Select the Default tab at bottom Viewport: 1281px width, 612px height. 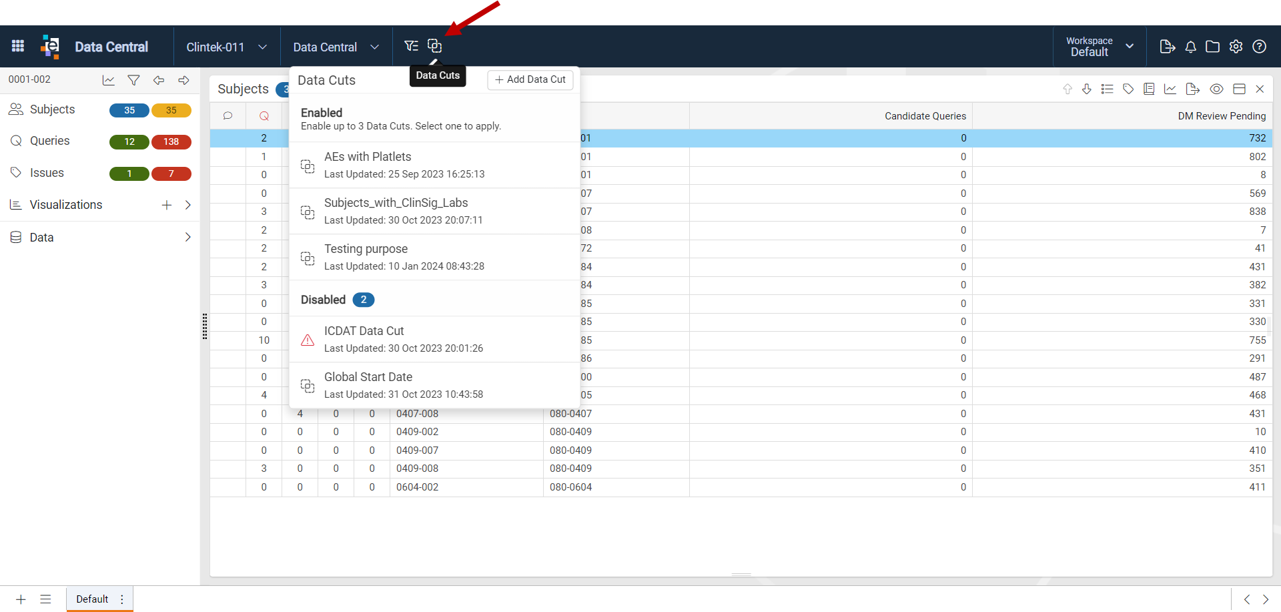click(92, 599)
